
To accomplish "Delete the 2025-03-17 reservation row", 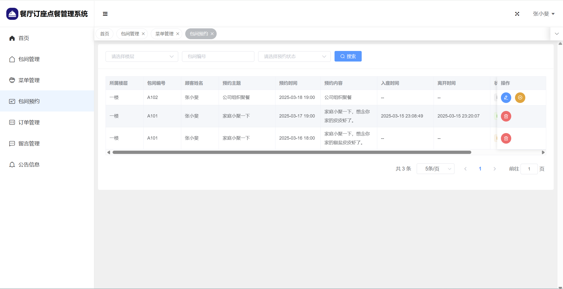I will [x=506, y=116].
